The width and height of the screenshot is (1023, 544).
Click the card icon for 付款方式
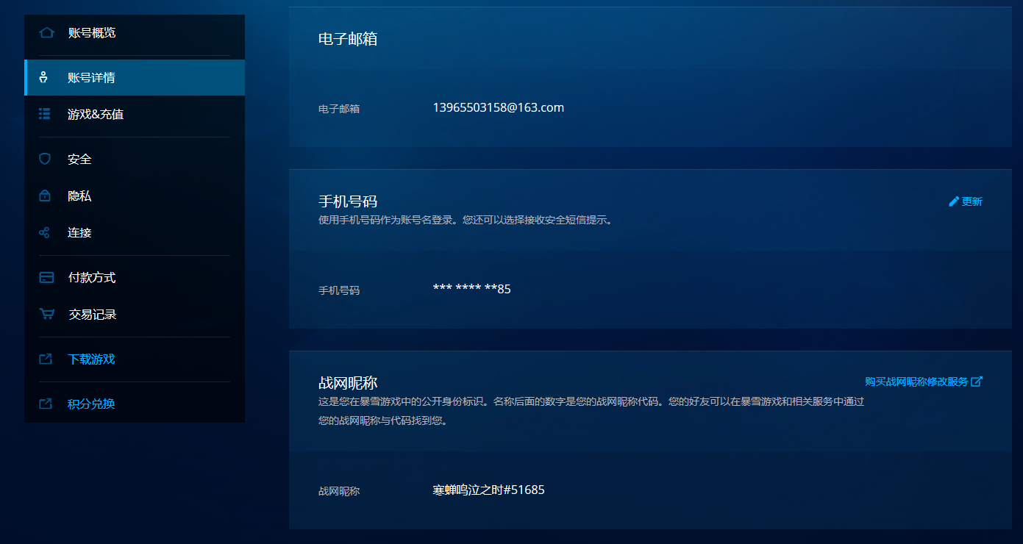click(44, 277)
